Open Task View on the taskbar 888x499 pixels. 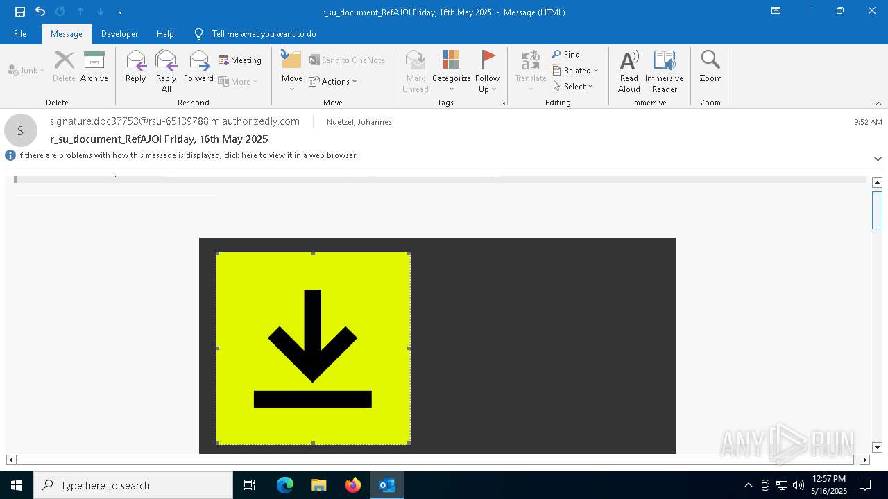(x=250, y=485)
